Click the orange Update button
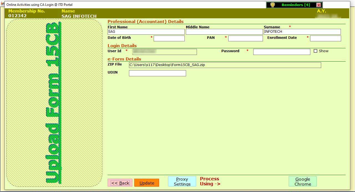The image size is (355, 192). pos(146,183)
